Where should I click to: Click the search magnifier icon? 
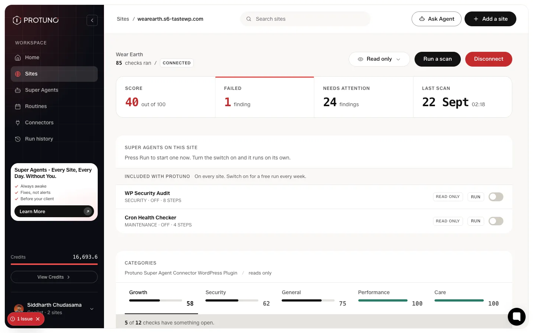click(x=249, y=19)
